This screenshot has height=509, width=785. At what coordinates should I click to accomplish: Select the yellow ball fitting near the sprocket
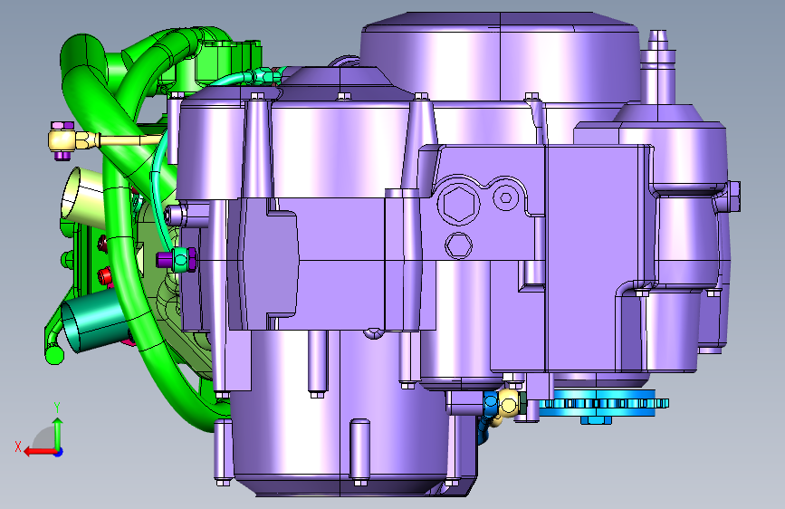(x=509, y=405)
